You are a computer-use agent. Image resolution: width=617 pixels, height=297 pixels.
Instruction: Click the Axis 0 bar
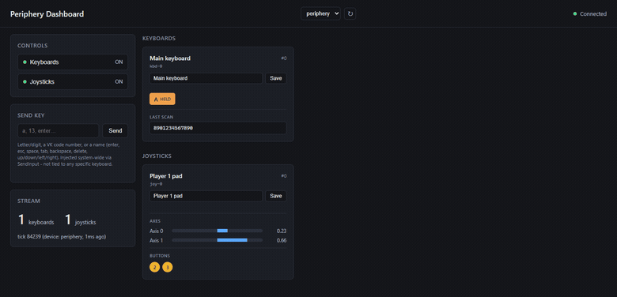(218, 231)
